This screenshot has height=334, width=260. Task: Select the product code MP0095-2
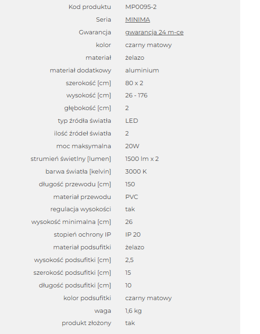tap(141, 7)
